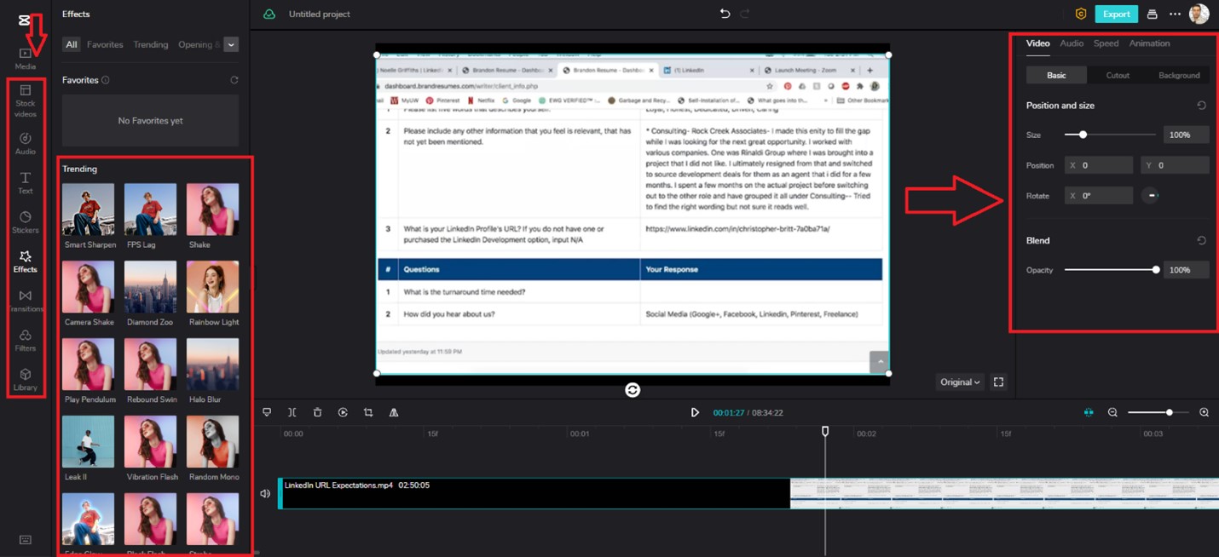The width and height of the screenshot is (1219, 557).
Task: Click the Export button
Action: (1117, 14)
